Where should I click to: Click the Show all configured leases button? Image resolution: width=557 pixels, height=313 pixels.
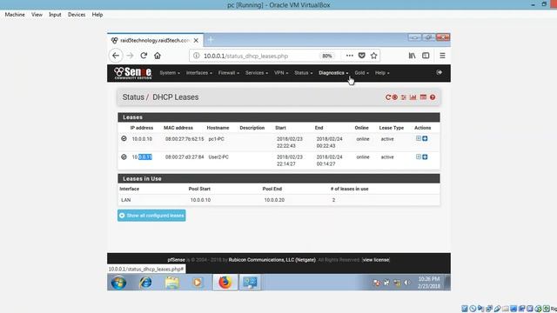pyautogui.click(x=151, y=216)
